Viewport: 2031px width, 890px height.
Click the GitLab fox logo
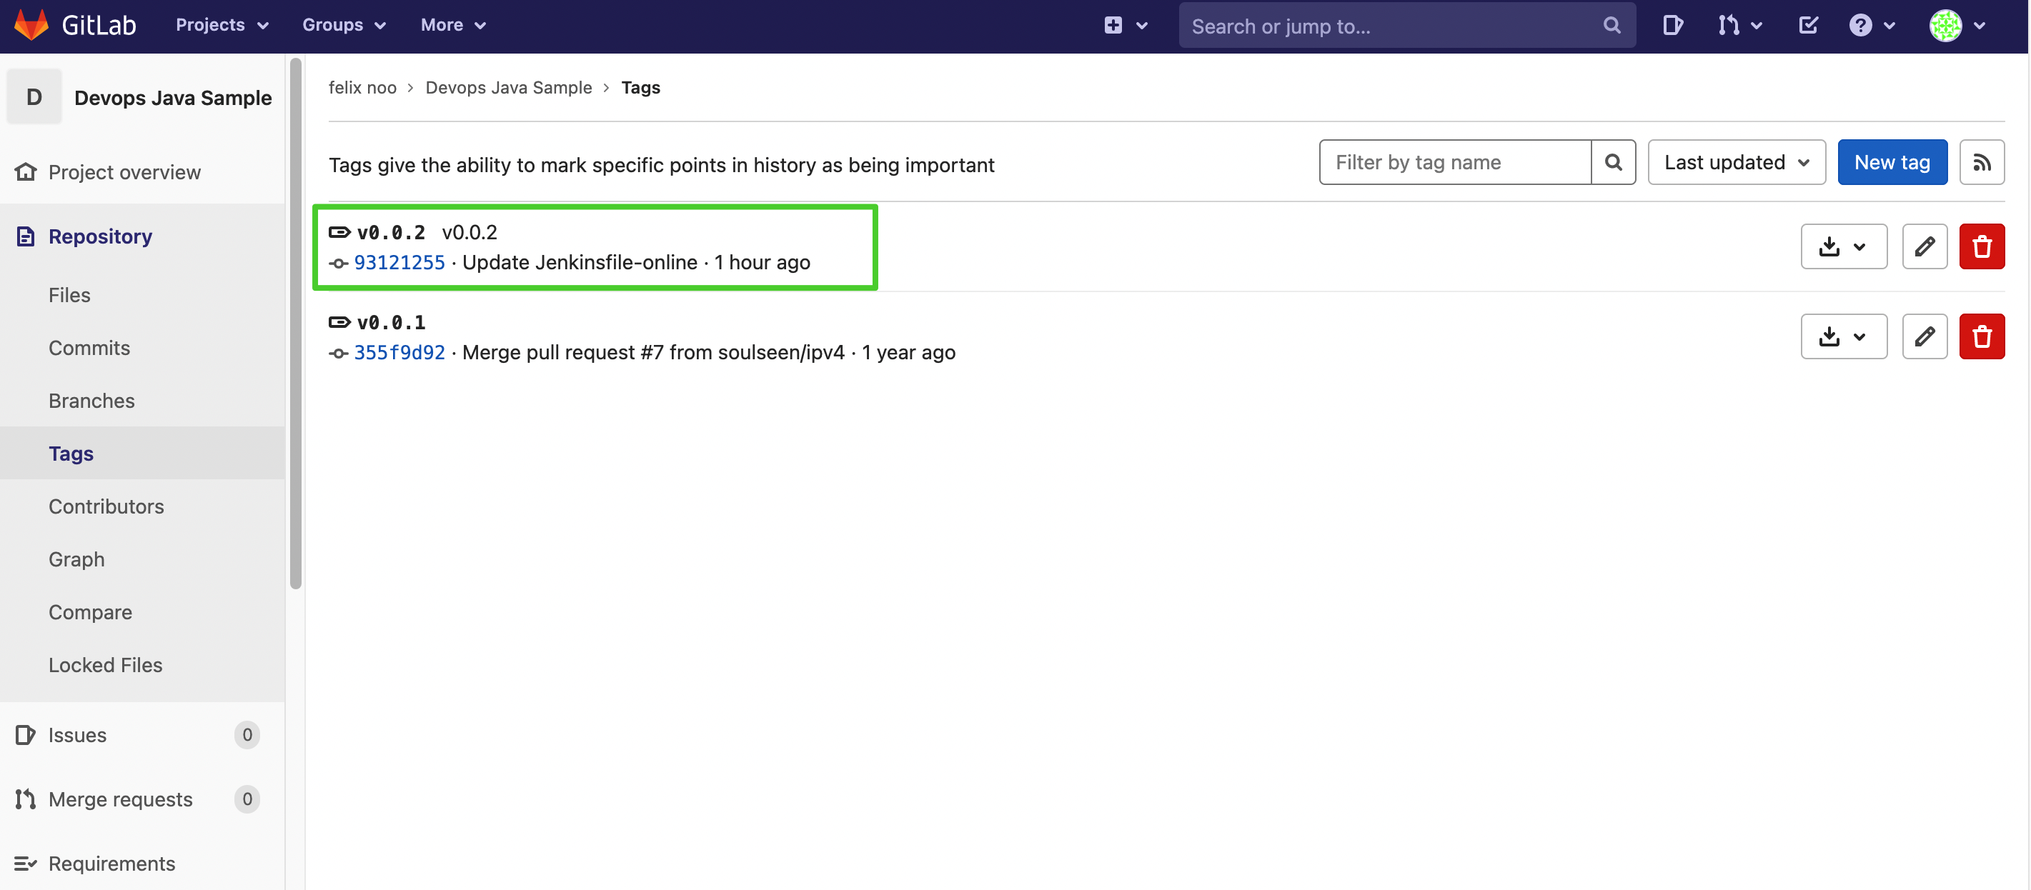click(31, 25)
